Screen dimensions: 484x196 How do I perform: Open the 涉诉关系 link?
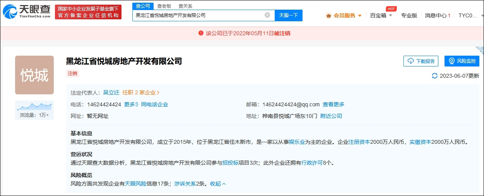coord(185,184)
